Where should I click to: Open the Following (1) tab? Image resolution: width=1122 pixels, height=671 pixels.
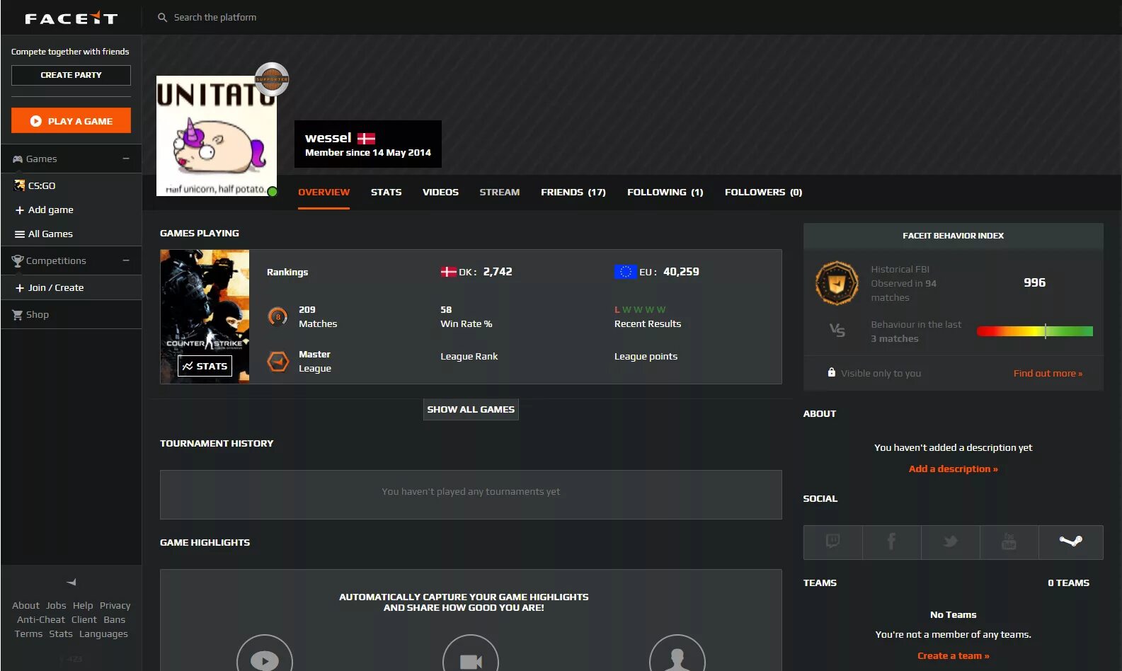(x=665, y=193)
